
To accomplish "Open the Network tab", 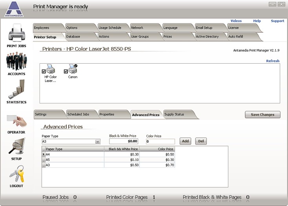I will [145, 28].
